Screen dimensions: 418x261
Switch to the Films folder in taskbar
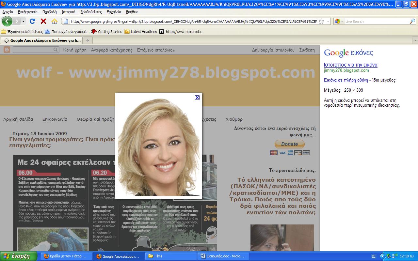(x=158, y=256)
